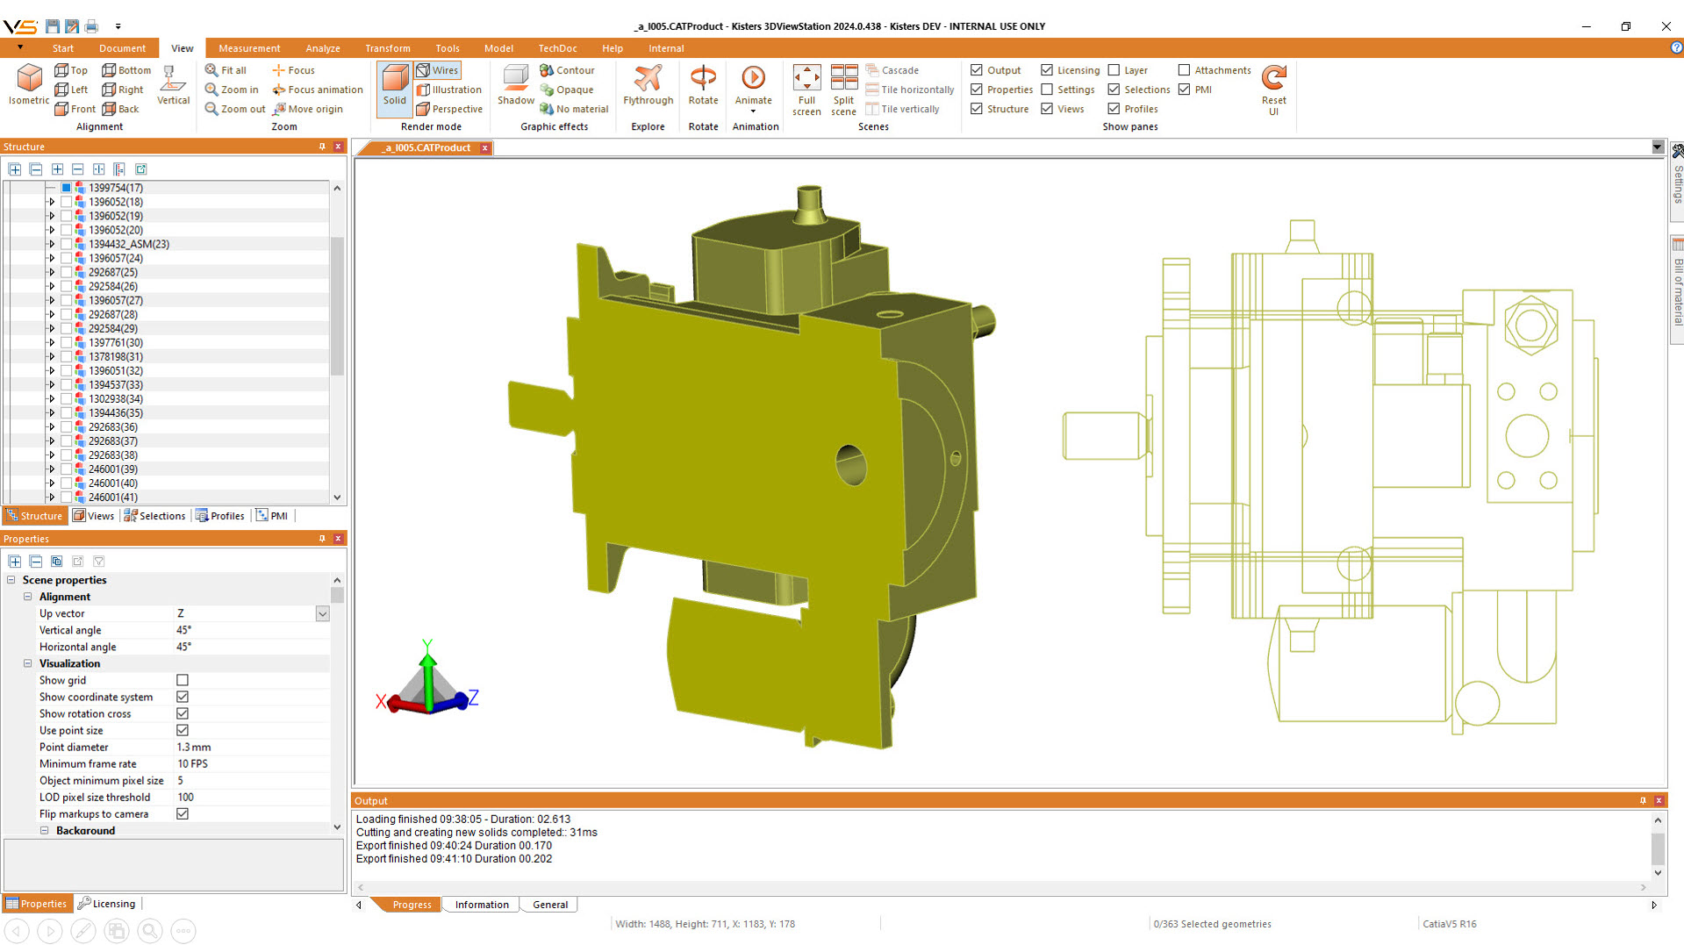
Task: Expand tree node 1394432_ASM(23)
Action: (x=51, y=244)
